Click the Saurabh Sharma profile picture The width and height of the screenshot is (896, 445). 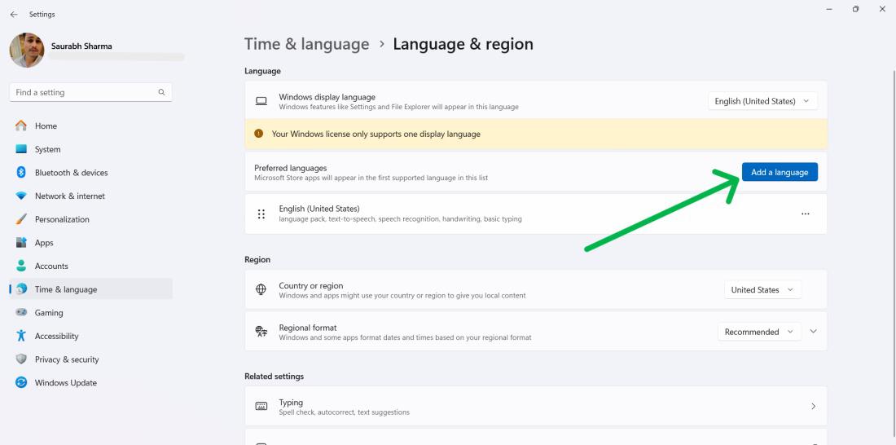click(27, 51)
